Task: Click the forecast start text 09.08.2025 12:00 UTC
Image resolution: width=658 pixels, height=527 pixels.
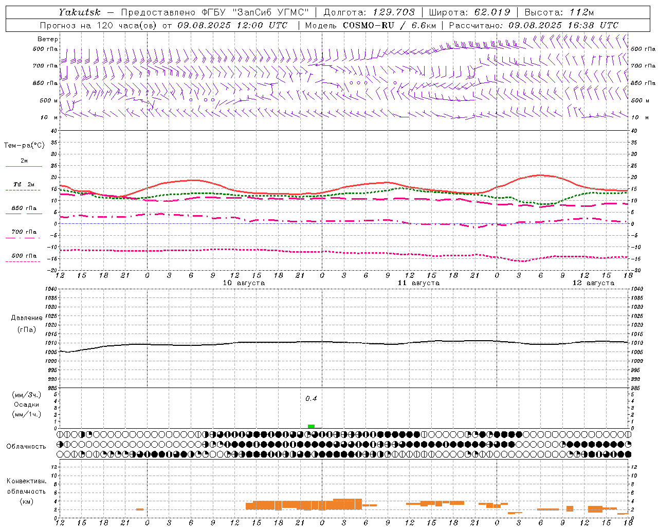Action: coord(232,25)
